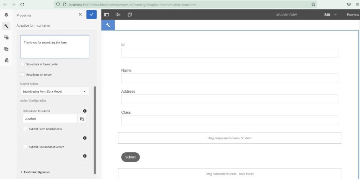Click the Name text field in form
This screenshot has width=360, height=179.
[x=230, y=78]
